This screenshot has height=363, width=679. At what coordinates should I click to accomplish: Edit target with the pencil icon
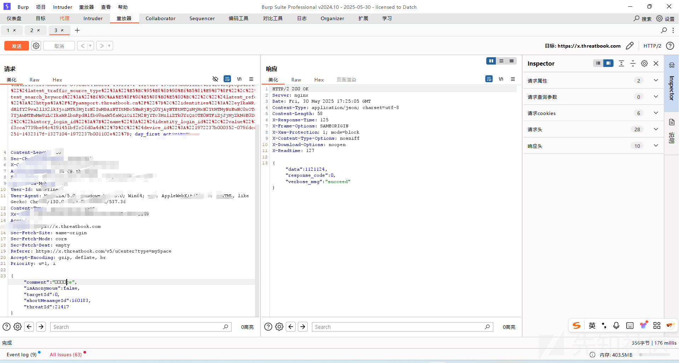(629, 46)
